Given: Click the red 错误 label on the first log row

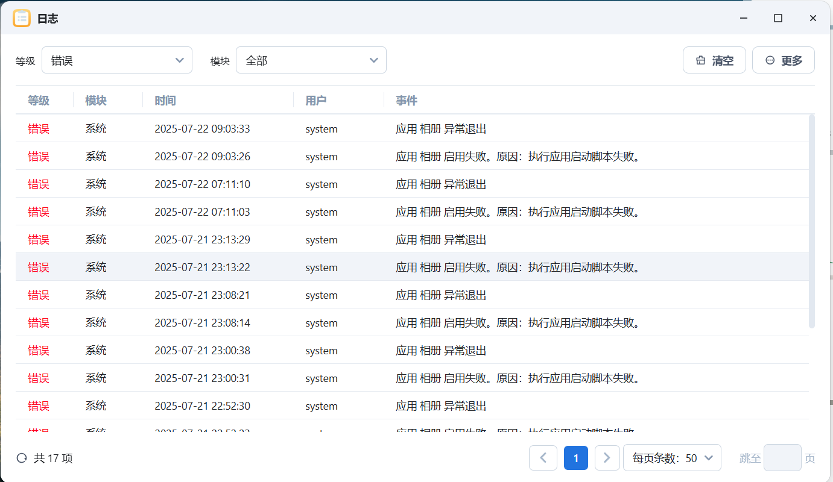Looking at the screenshot, I should coord(39,128).
